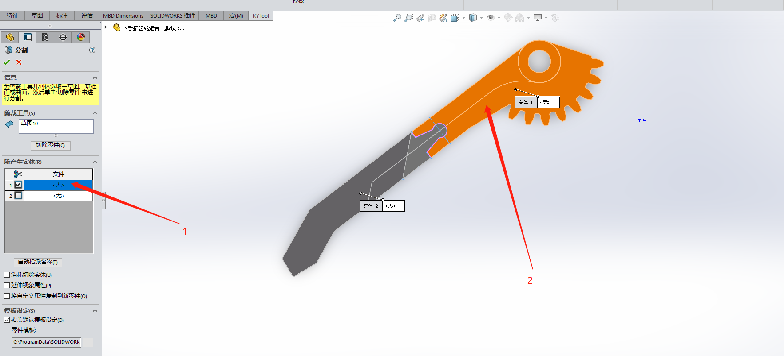Check the checkbox for body row 2
Image resolution: width=784 pixels, height=356 pixels.
18,195
